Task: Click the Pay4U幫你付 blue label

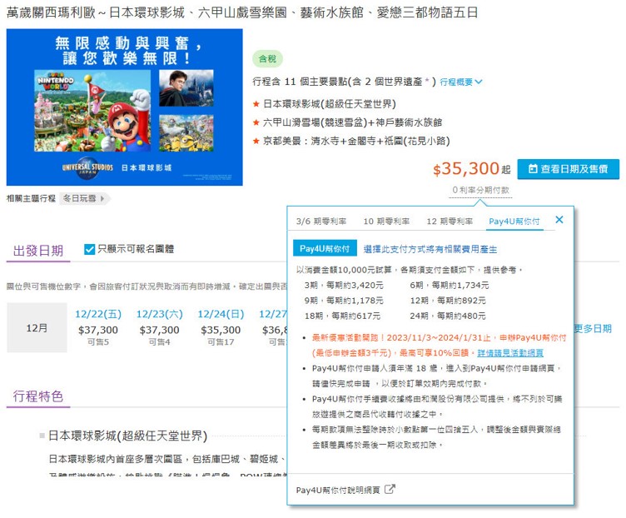Action: (325, 248)
